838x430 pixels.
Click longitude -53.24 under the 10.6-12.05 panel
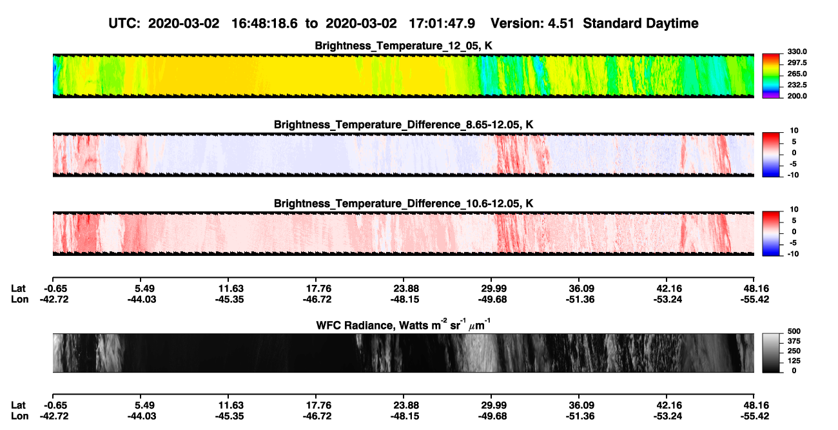click(x=667, y=299)
